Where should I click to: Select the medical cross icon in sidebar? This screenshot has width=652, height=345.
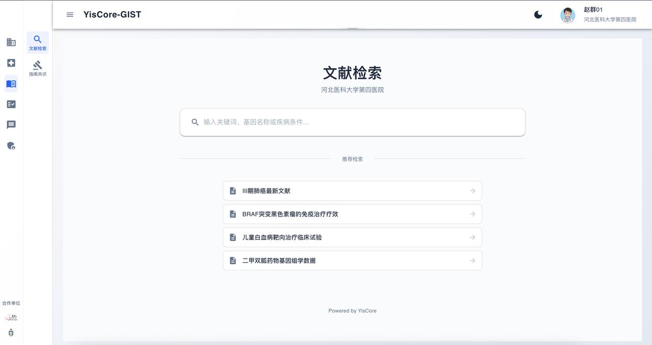(x=11, y=62)
